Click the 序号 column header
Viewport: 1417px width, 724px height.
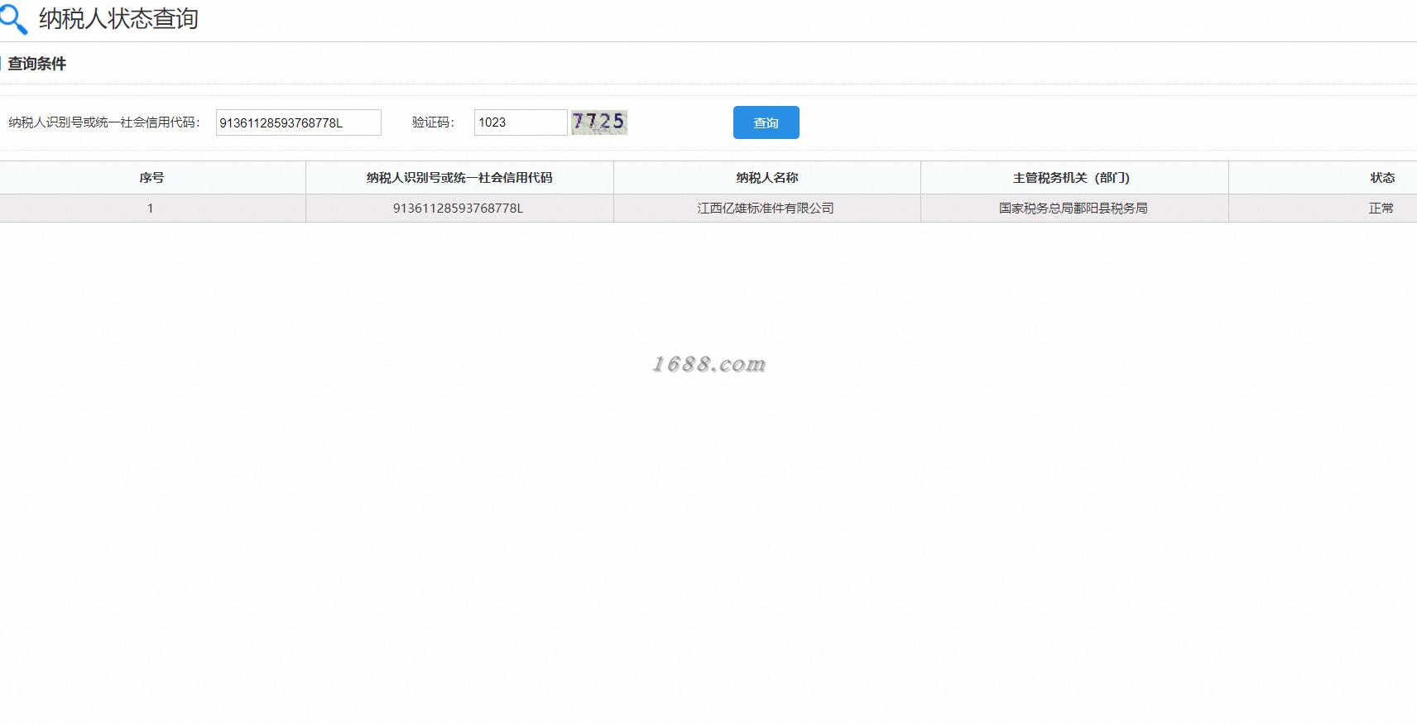pyautogui.click(x=152, y=178)
